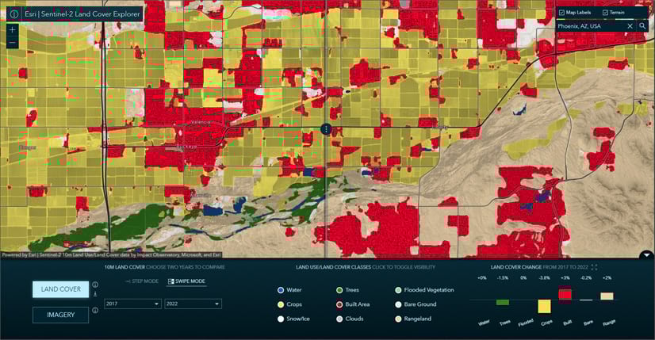The height and width of the screenshot is (340, 655).
Task: Click the swipe handle in map center
Action: (326, 129)
